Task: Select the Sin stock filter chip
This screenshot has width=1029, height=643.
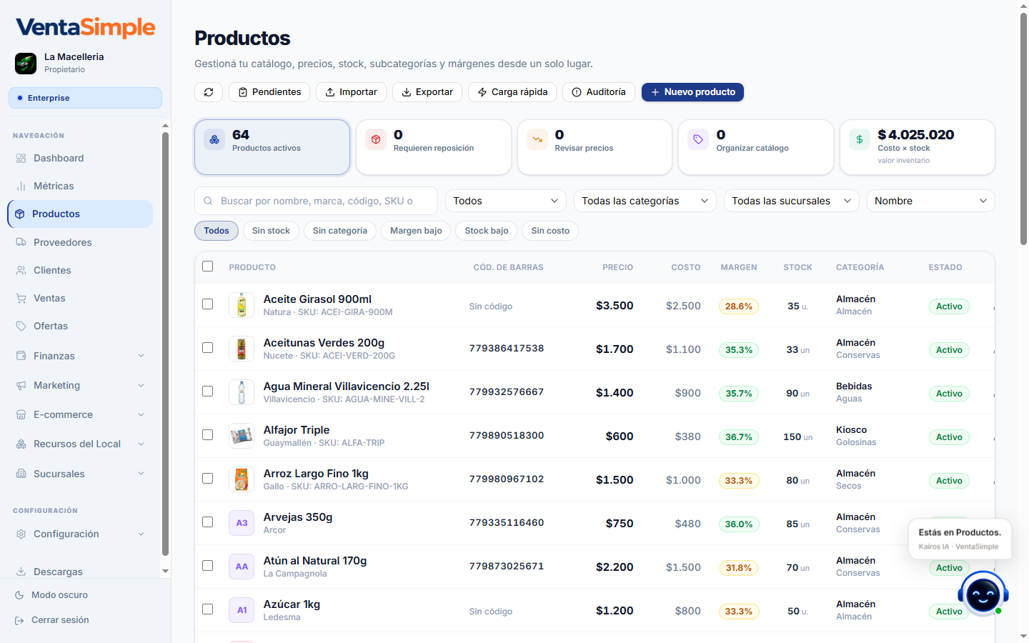Action: pos(271,231)
